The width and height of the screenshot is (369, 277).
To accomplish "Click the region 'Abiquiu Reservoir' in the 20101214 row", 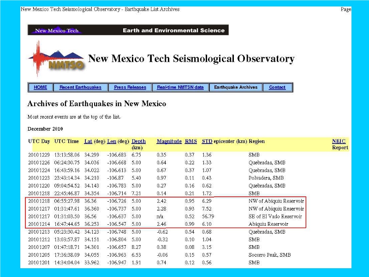I will pos(268,224).
